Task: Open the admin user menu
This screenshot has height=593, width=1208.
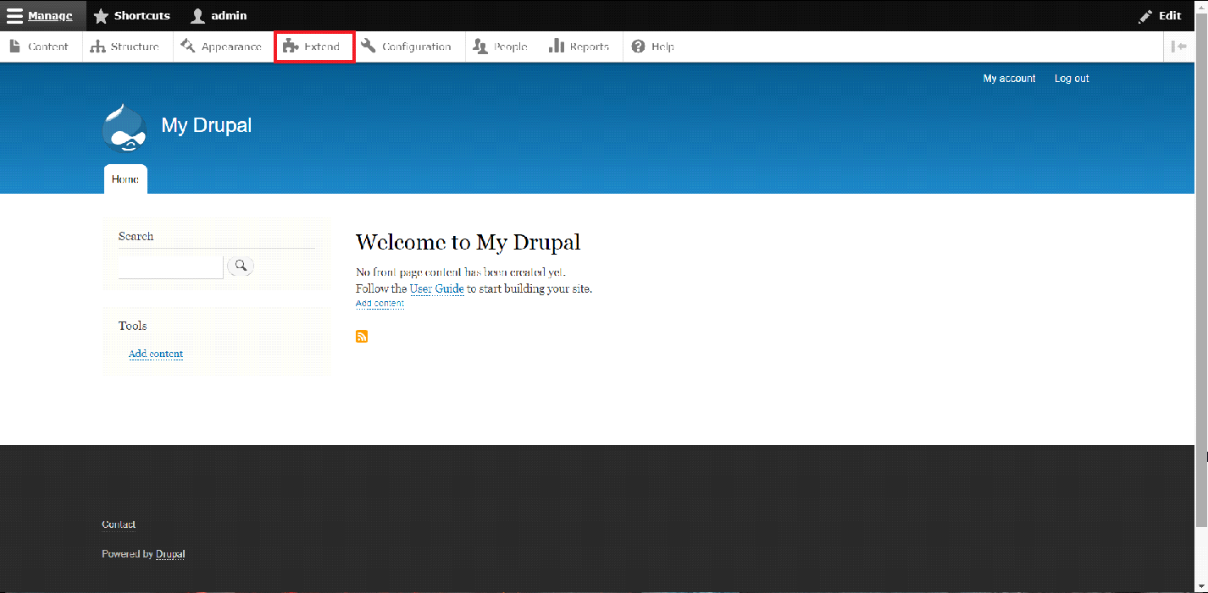Action: pos(219,15)
